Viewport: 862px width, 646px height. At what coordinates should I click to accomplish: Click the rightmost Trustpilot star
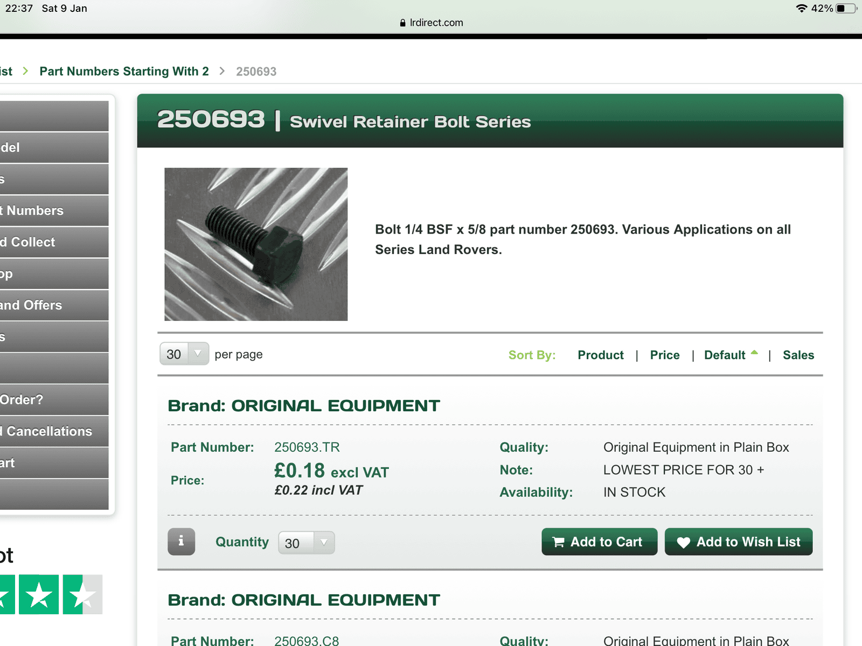[82, 594]
